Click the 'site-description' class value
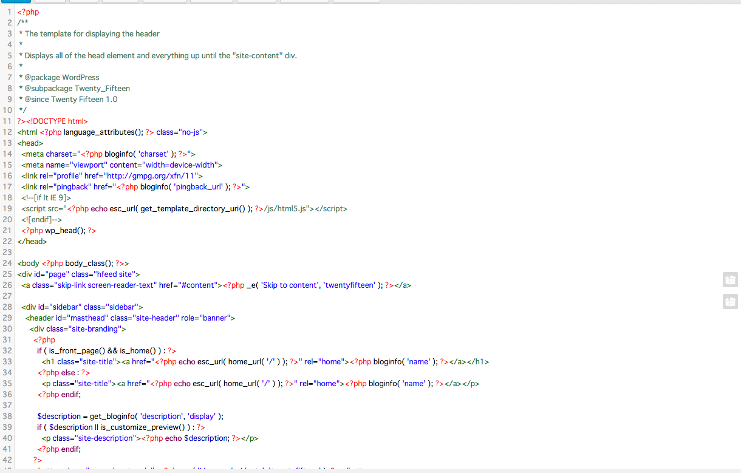 coord(106,438)
